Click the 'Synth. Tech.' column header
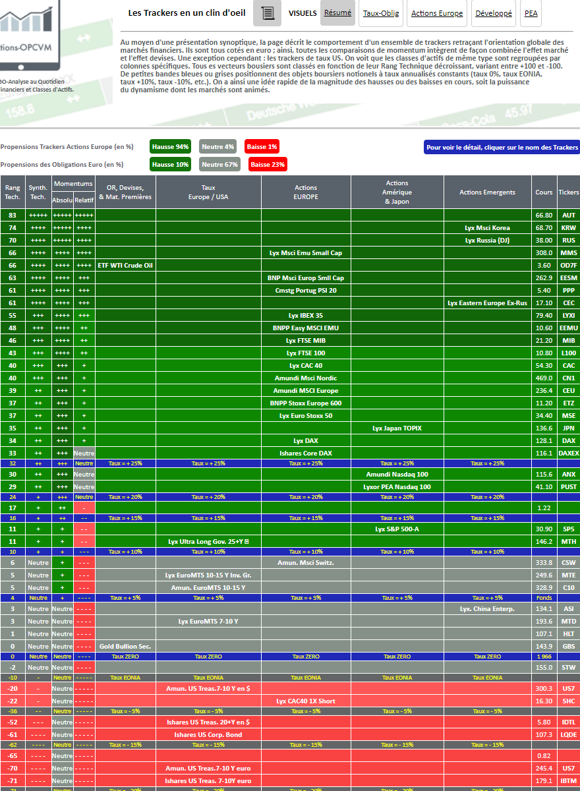 (x=38, y=192)
